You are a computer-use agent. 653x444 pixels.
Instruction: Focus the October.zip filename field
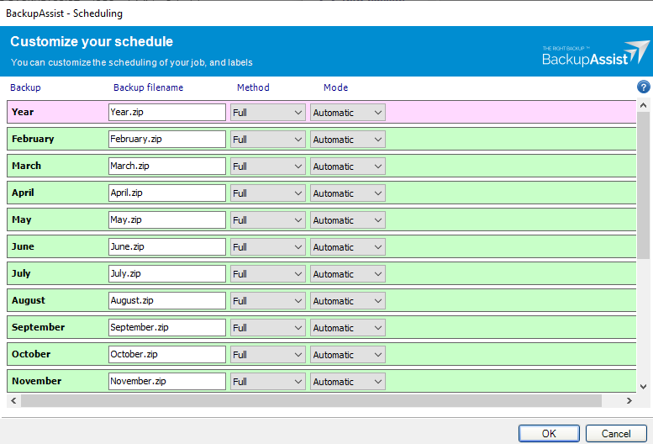tap(167, 355)
